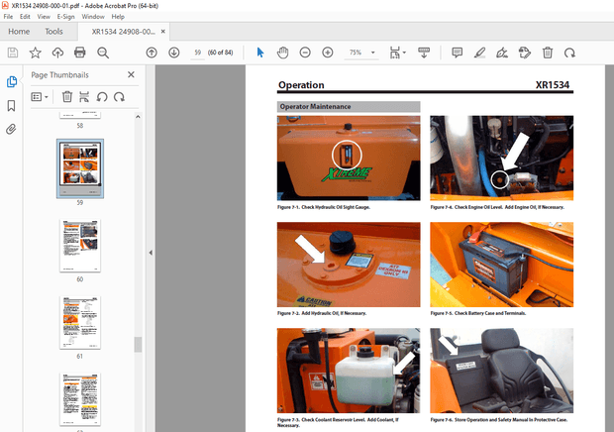Image resolution: width=614 pixels, height=432 pixels.
Task: Activate the Selection arrow tool
Action: pyautogui.click(x=260, y=53)
